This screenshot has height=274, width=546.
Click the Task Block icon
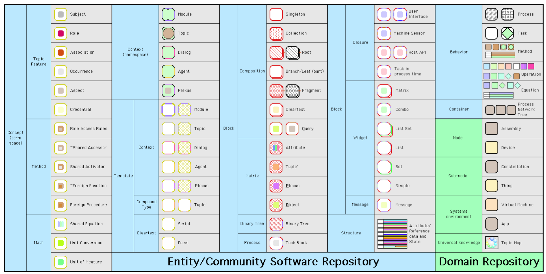(276, 243)
